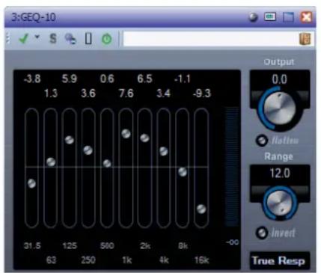Open the preset browser book icon

[x=305, y=39]
